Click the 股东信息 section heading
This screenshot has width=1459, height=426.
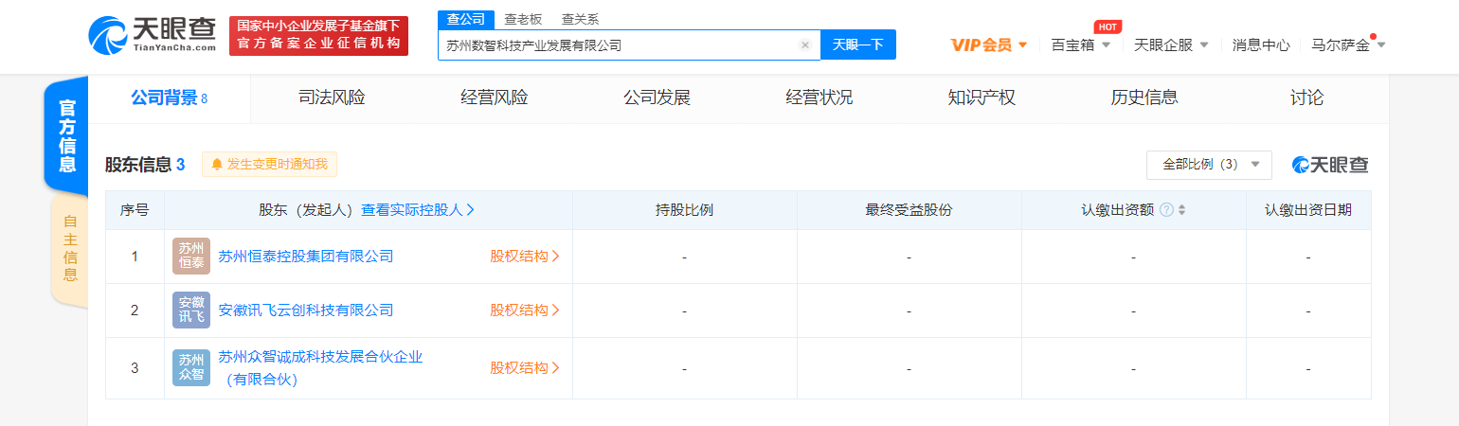click(x=145, y=165)
